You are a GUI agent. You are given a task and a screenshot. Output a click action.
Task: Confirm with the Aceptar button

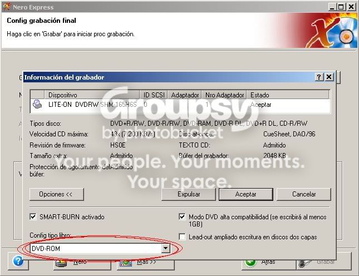pos(246,194)
